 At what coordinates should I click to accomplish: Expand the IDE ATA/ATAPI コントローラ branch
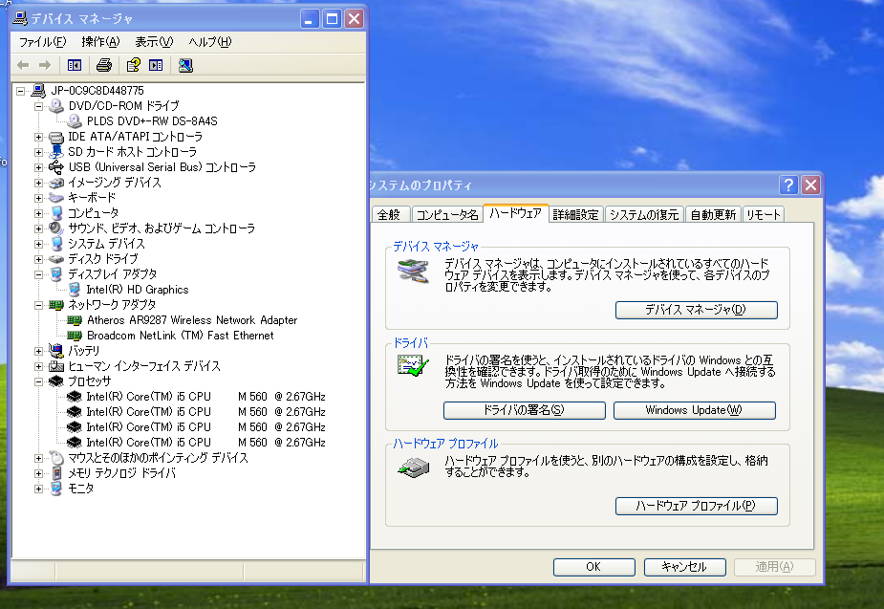click(38, 137)
